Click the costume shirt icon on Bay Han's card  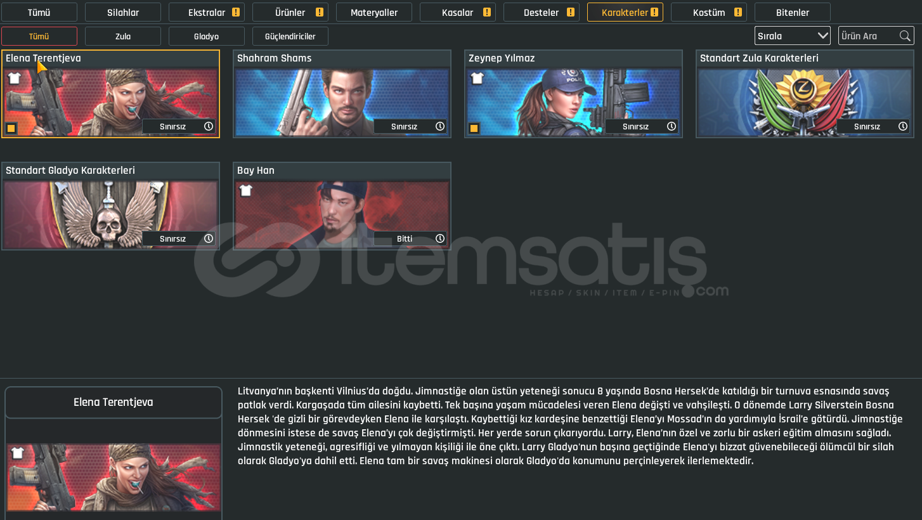[x=246, y=190]
